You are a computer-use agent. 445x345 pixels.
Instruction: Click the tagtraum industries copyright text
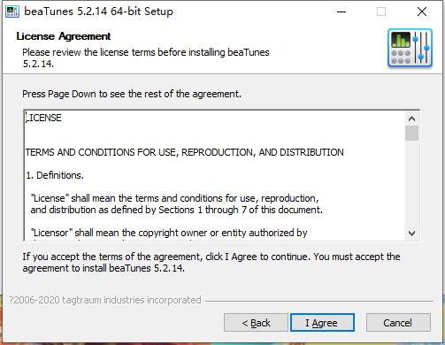tap(104, 300)
